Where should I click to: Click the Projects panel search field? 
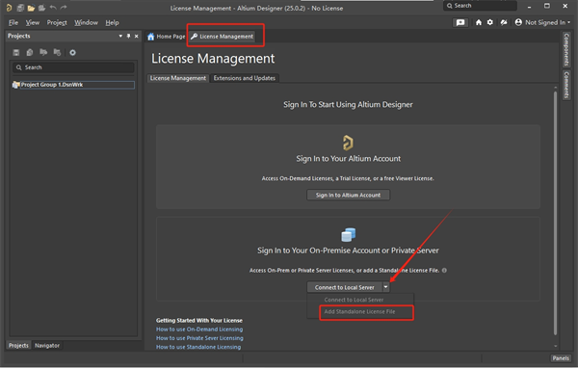click(x=73, y=67)
